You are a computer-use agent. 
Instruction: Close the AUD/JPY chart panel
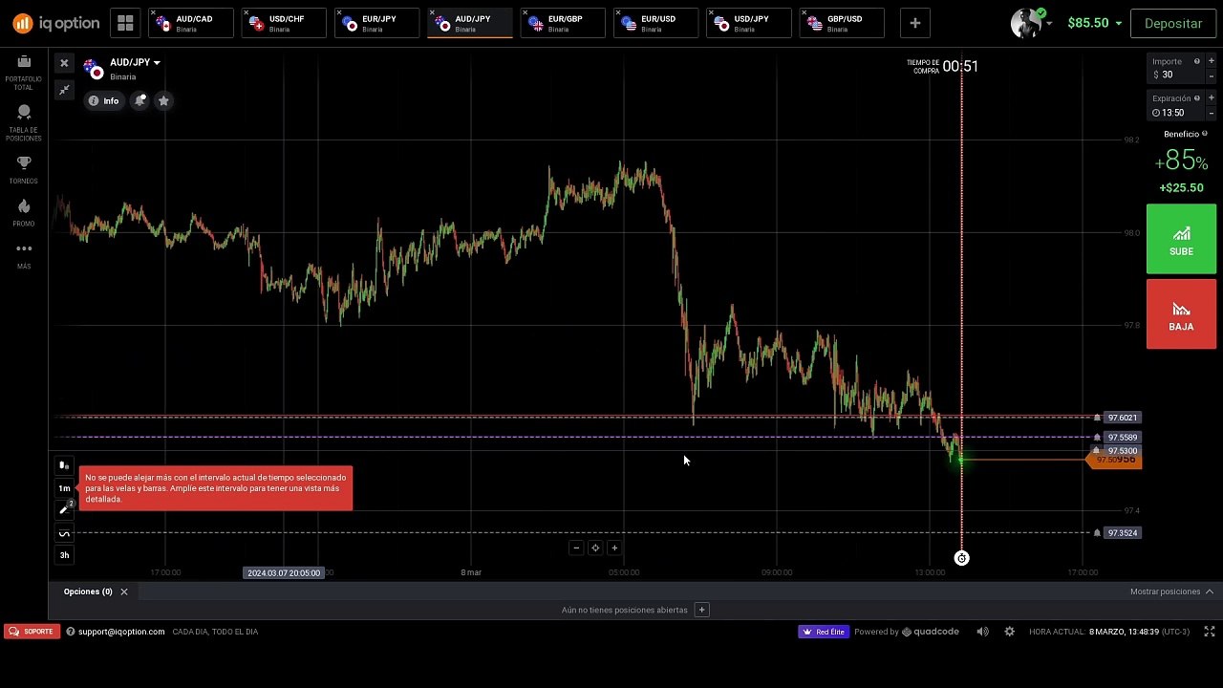64,63
